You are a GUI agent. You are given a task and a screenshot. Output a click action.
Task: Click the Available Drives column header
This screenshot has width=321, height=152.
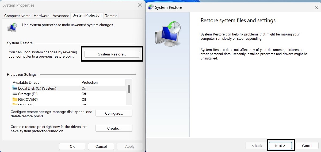point(45,82)
